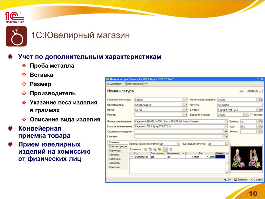Click the refresh icon in units toolbar
Viewport: 265px width, 199px height.
[x=170, y=149]
